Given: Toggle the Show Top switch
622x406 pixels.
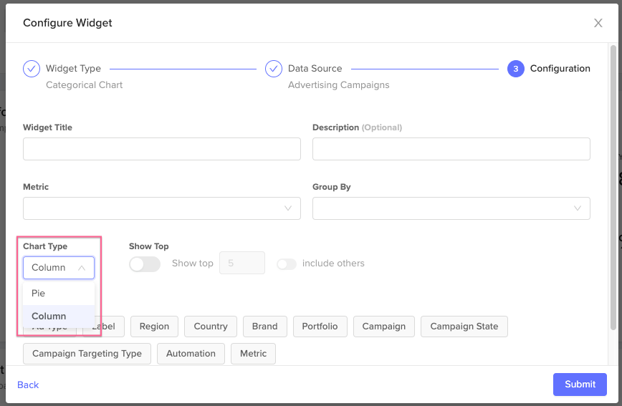Looking at the screenshot, I should pyautogui.click(x=145, y=264).
